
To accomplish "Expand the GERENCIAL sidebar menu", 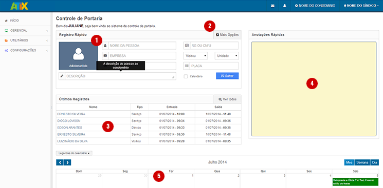I will (x=26, y=31).
